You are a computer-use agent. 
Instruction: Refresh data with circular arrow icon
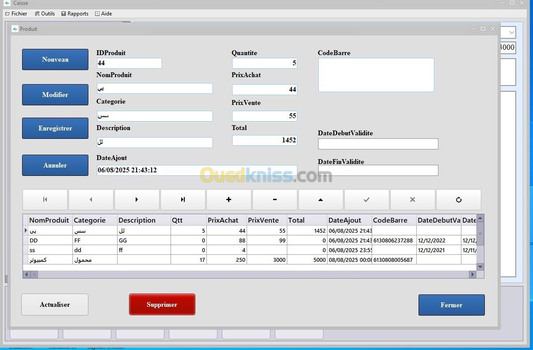tap(459, 200)
